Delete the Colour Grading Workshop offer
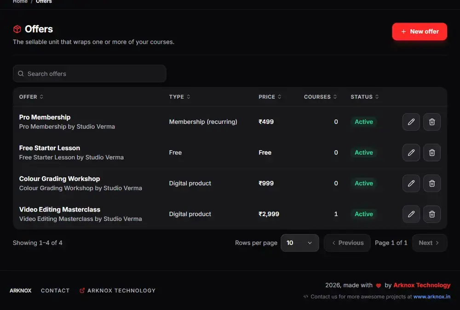The width and height of the screenshot is (460, 310). point(432,184)
